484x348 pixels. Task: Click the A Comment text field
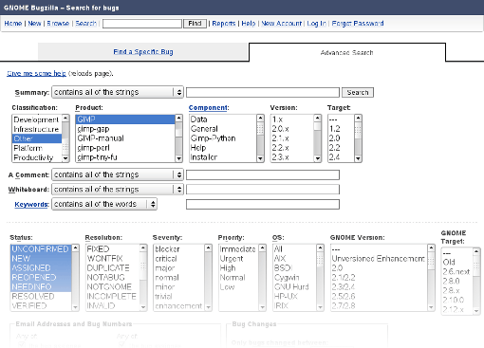(263, 174)
